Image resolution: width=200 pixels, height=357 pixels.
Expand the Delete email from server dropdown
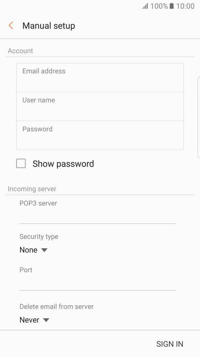(35, 320)
